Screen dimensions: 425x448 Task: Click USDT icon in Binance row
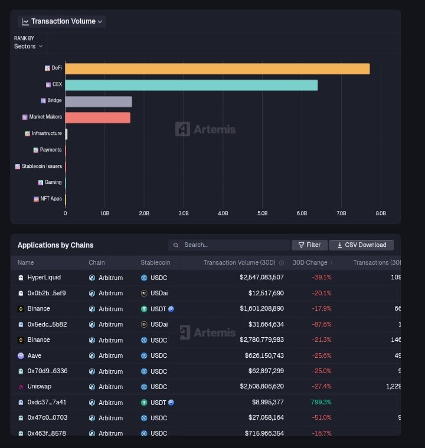[144, 309]
